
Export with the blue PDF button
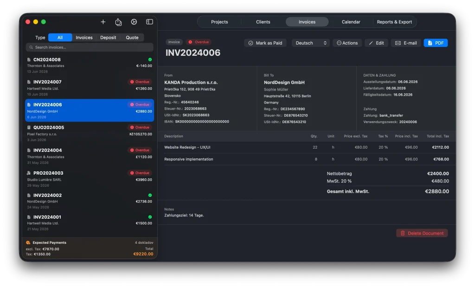[x=436, y=43]
